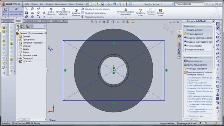Click Отобразить/Скрыть взаимосвязи tool
224x126 pixels.
(x=126, y=12)
